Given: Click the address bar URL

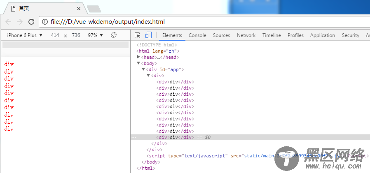Looking at the screenshot, I should pyautogui.click(x=108, y=22).
